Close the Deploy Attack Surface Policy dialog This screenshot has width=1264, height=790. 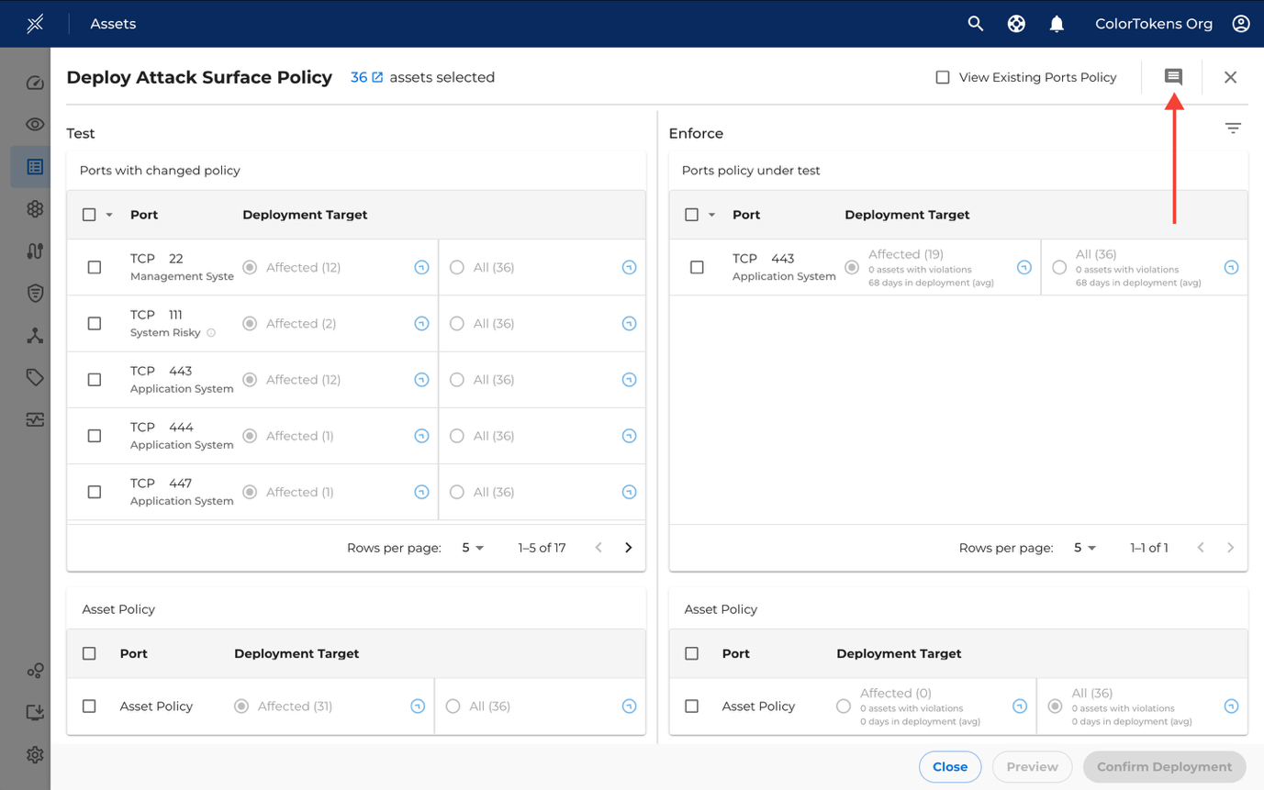(1230, 77)
